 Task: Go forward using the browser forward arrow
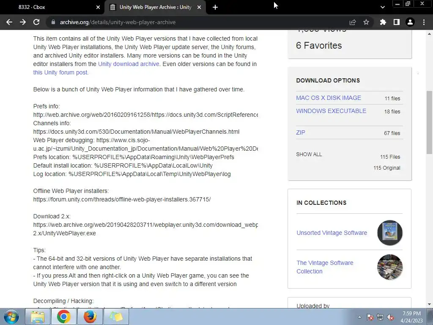23,22
